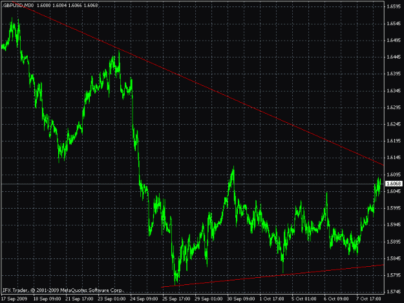
Task: Click the 1.5745 price axis label
Action: click(x=394, y=292)
